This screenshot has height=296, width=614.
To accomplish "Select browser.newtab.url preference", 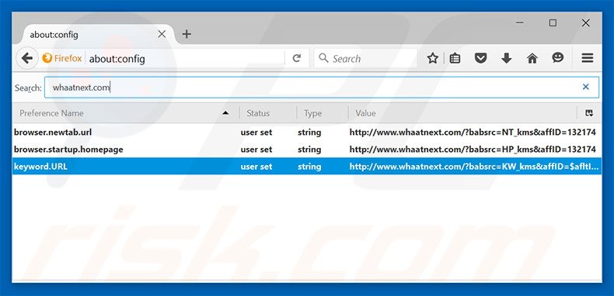I will [x=53, y=133].
